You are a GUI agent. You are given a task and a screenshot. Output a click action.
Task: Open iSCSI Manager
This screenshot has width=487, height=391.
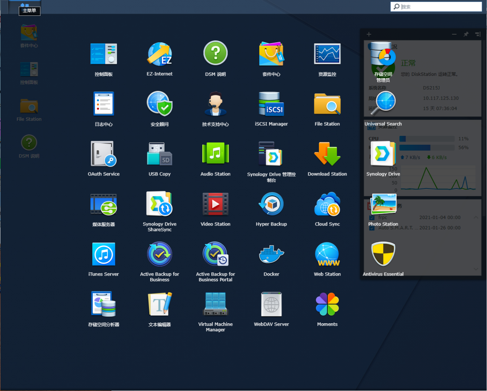[x=271, y=104]
